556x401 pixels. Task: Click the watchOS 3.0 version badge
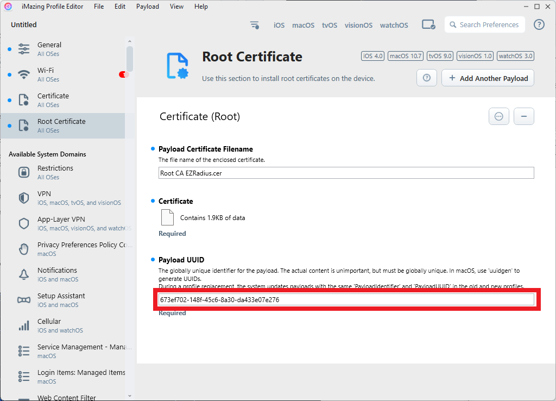tap(516, 56)
